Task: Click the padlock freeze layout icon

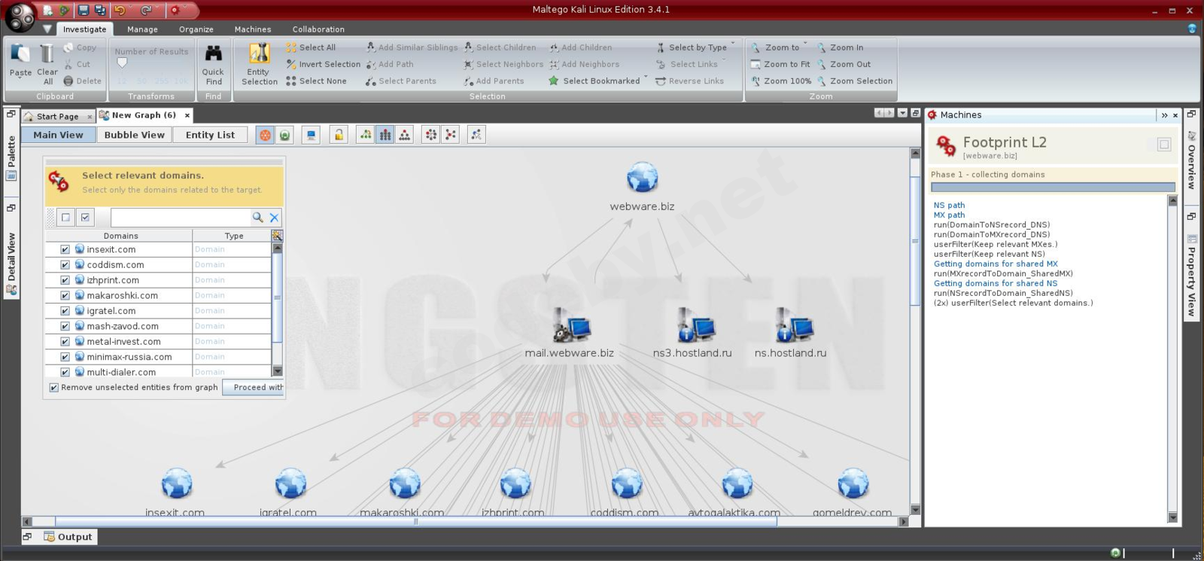Action: (x=339, y=135)
